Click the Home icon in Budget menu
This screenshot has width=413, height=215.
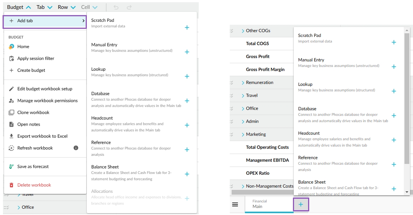point(11,47)
